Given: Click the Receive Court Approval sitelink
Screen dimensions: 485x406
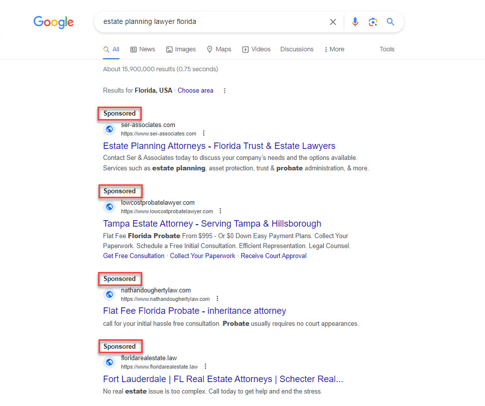Looking at the screenshot, I should 274,256.
